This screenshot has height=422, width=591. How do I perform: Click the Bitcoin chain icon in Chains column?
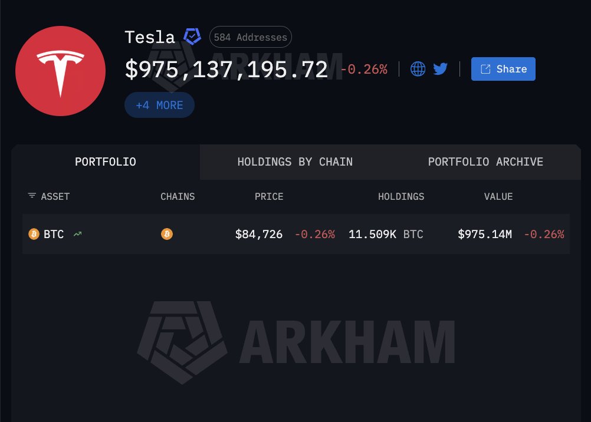[167, 234]
